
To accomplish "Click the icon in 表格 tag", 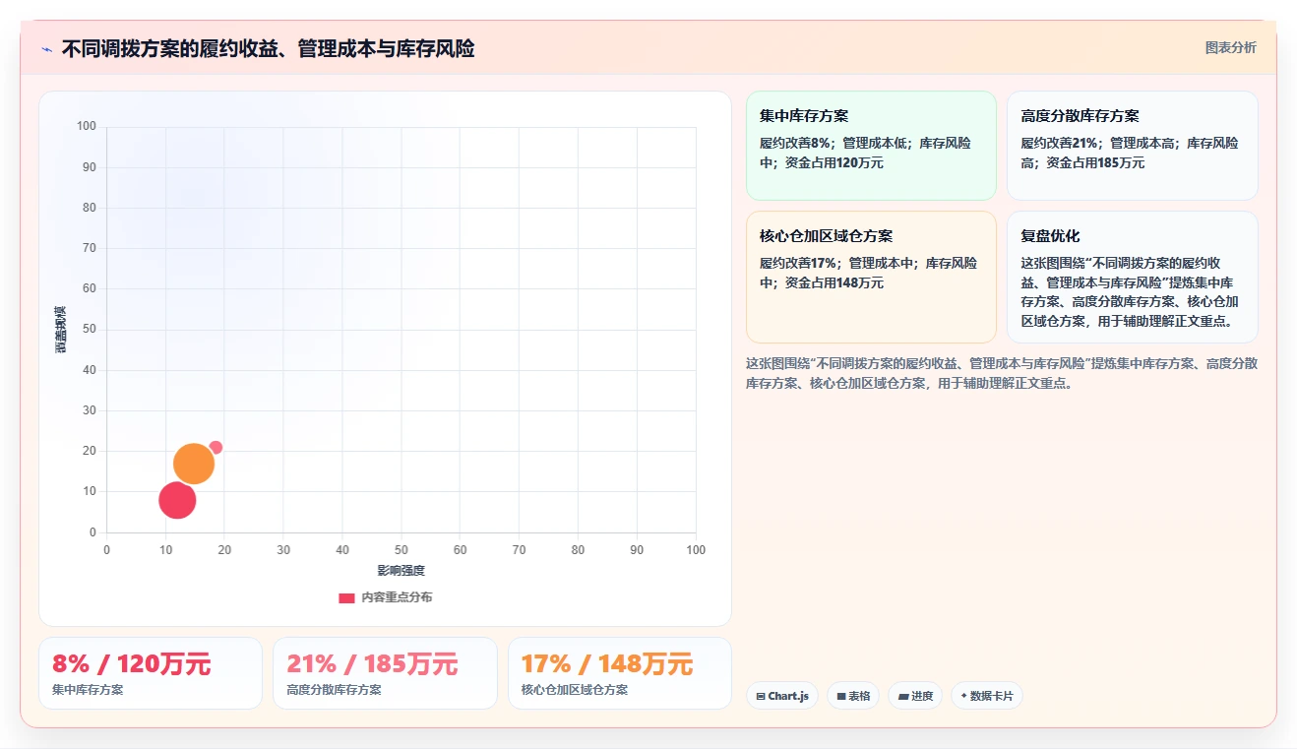I will pos(841,697).
